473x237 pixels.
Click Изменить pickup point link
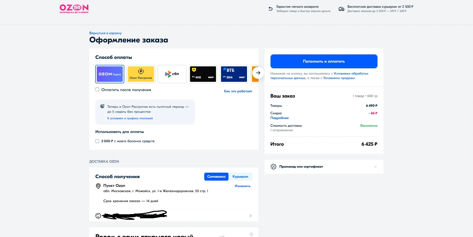242,186
